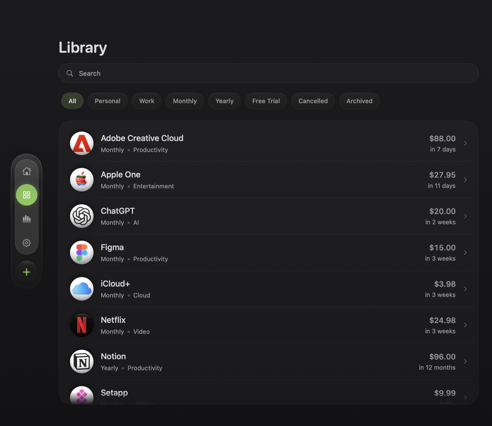
Task: Click the Notion $96.00 price
Action: point(442,357)
